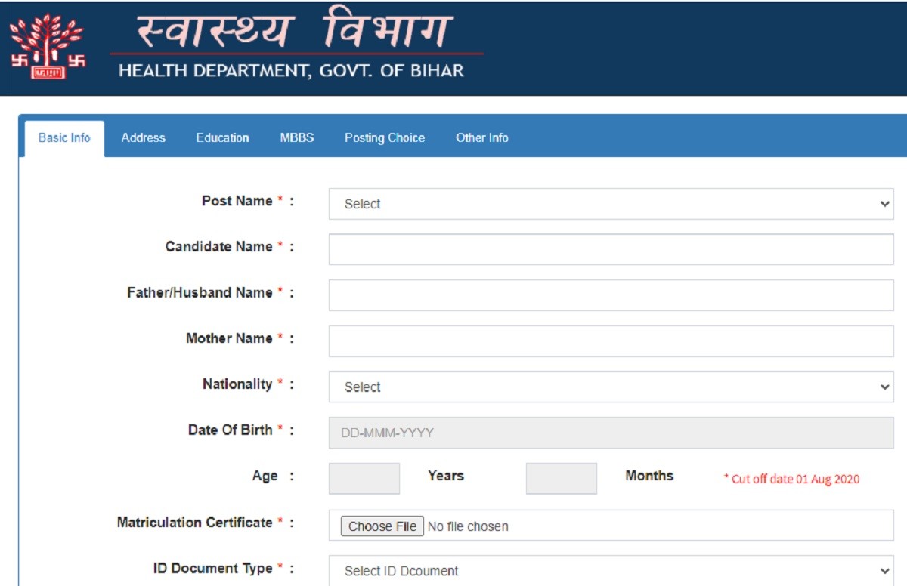This screenshot has width=907, height=586.
Task: Select the Posting Choice tab
Action: [x=384, y=137]
